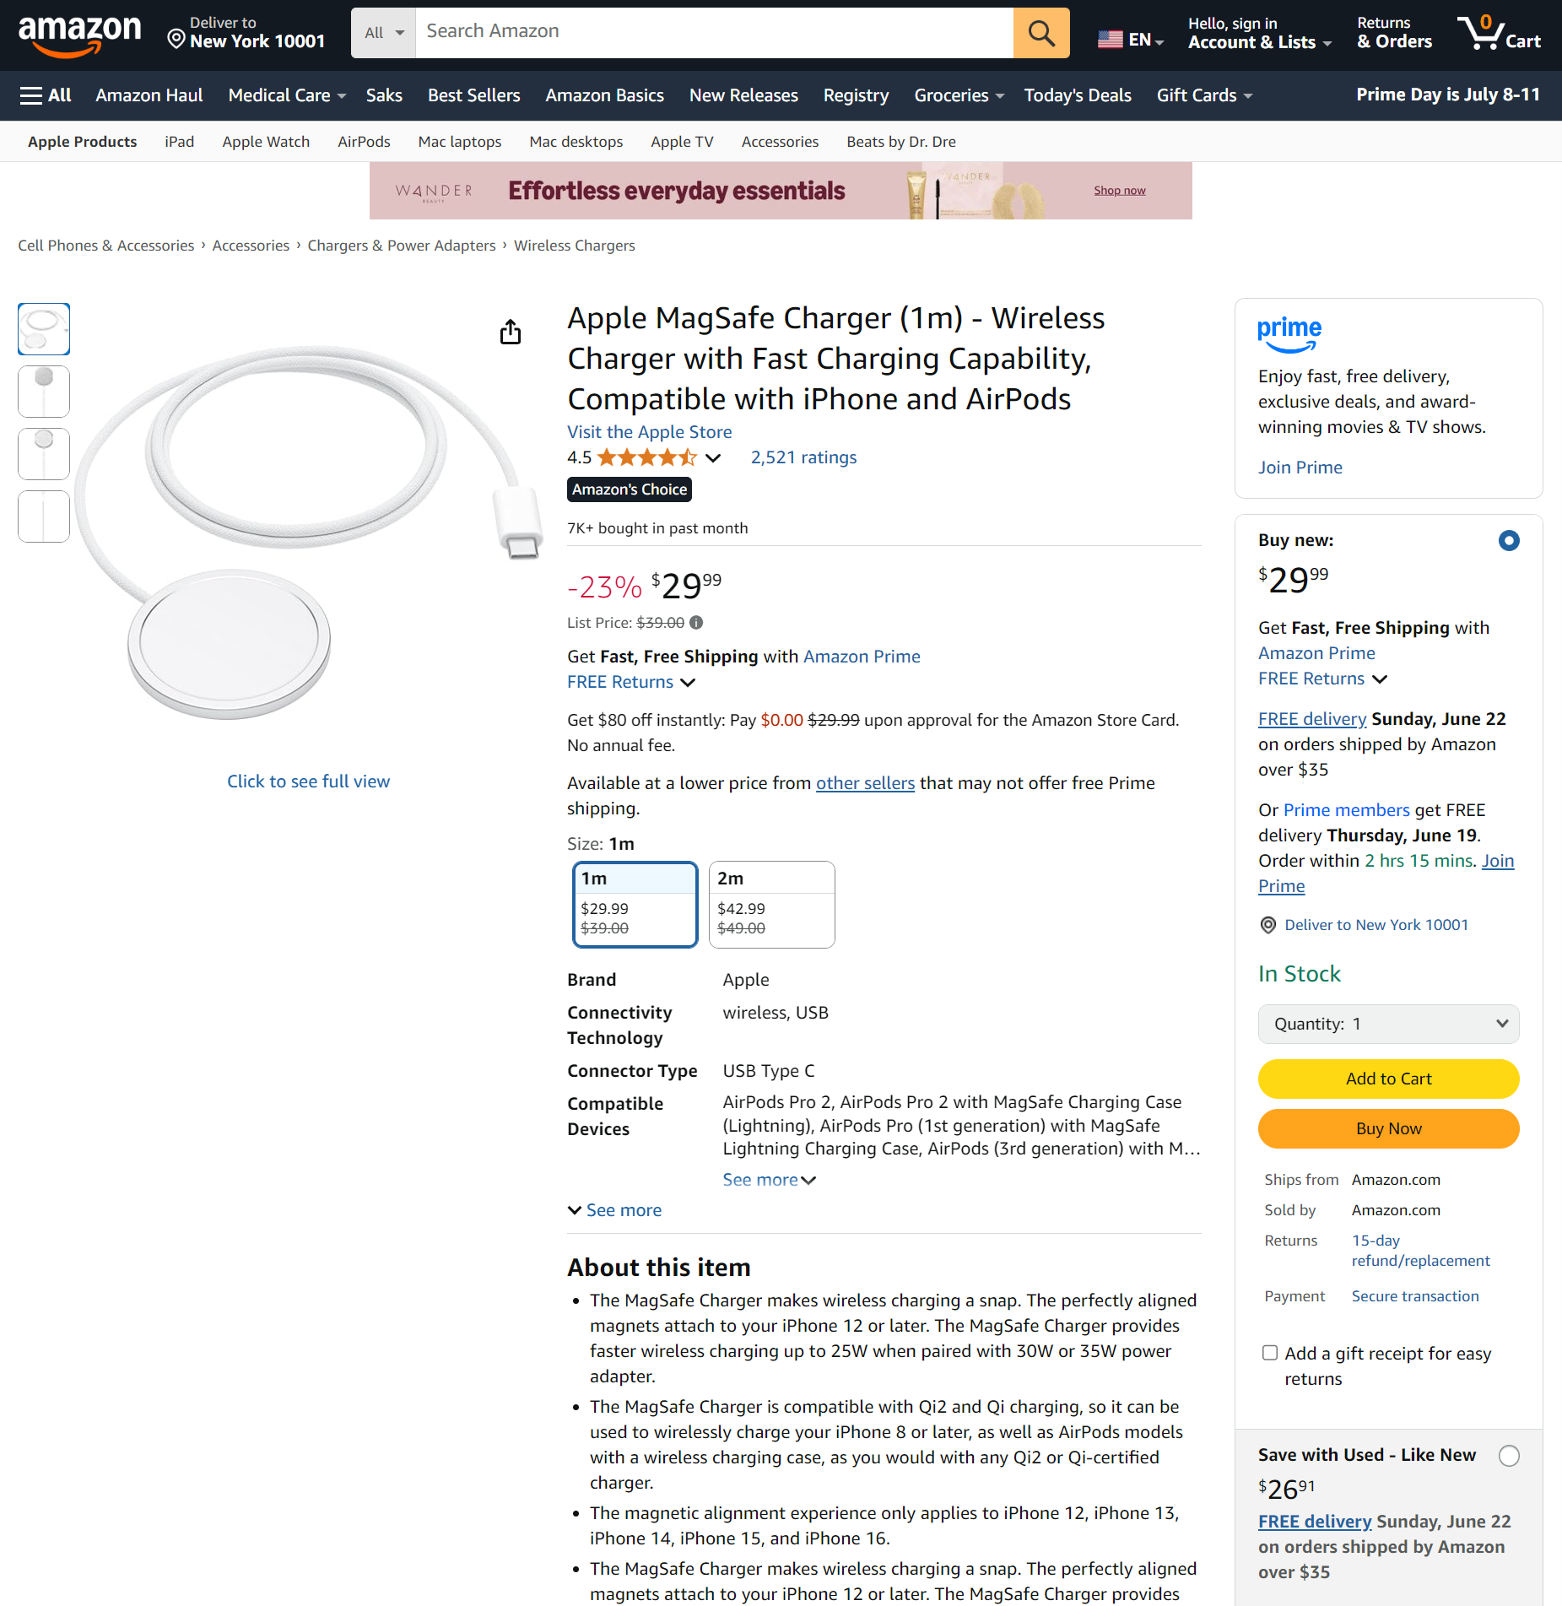Open the Today's Deals menu item
Viewport: 1562px width, 1606px height.
point(1078,95)
